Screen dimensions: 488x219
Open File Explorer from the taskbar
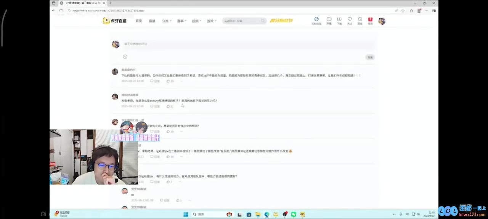(x=258, y=214)
